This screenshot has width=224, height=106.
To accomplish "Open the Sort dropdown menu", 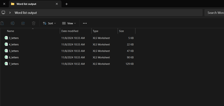I will click(x=50, y=23).
